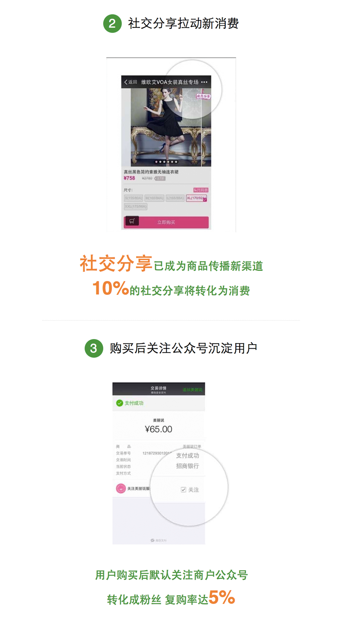This screenshot has width=342, height=627.
Task: Tap the WeChat Pay logo at bottom
Action: pyautogui.click(x=153, y=540)
